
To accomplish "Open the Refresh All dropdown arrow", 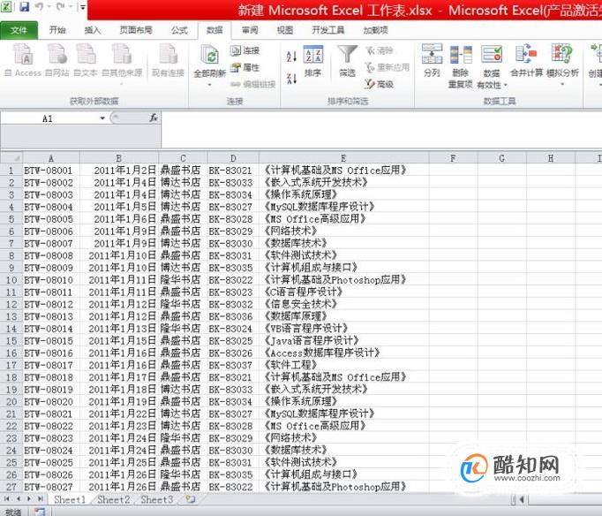I will pyautogui.click(x=209, y=85).
